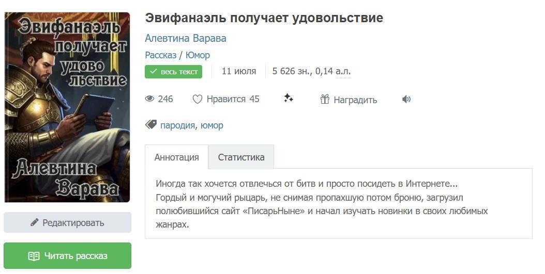The image size is (545, 274).
Task: Open the story via Читать рассказ
Action: pos(67,256)
